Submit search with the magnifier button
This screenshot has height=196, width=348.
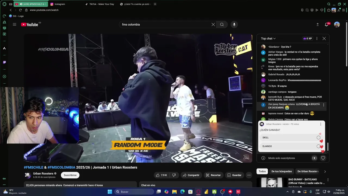[222, 24]
